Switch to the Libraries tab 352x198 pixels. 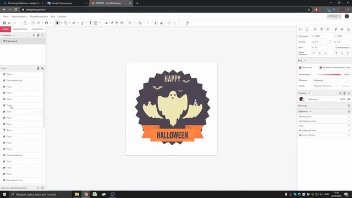(x=20, y=29)
